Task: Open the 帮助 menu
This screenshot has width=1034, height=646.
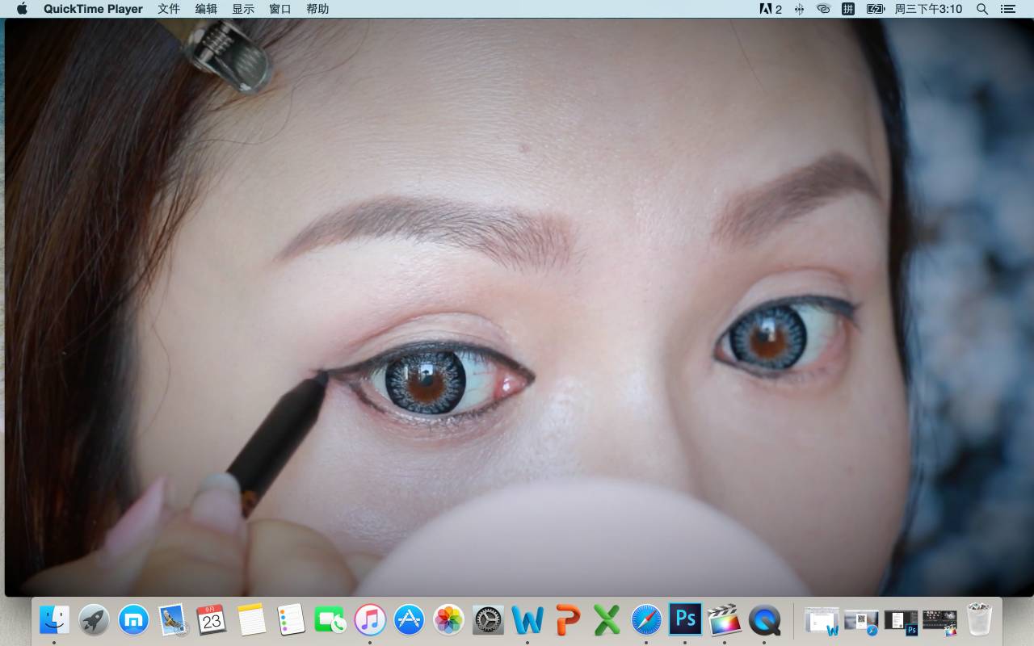Action: [317, 9]
